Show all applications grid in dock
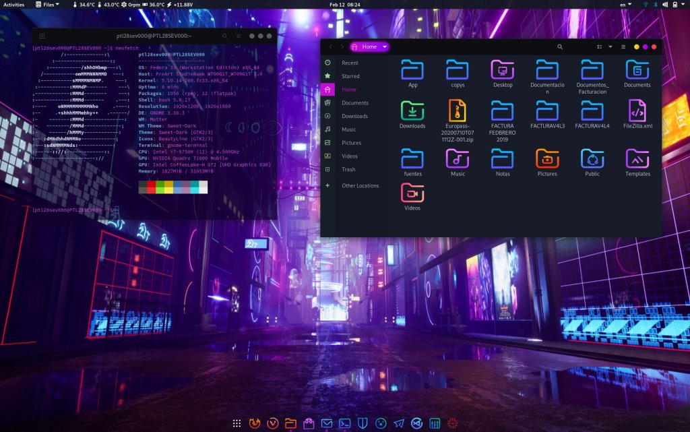Image resolution: width=690 pixels, height=432 pixels. click(237, 423)
